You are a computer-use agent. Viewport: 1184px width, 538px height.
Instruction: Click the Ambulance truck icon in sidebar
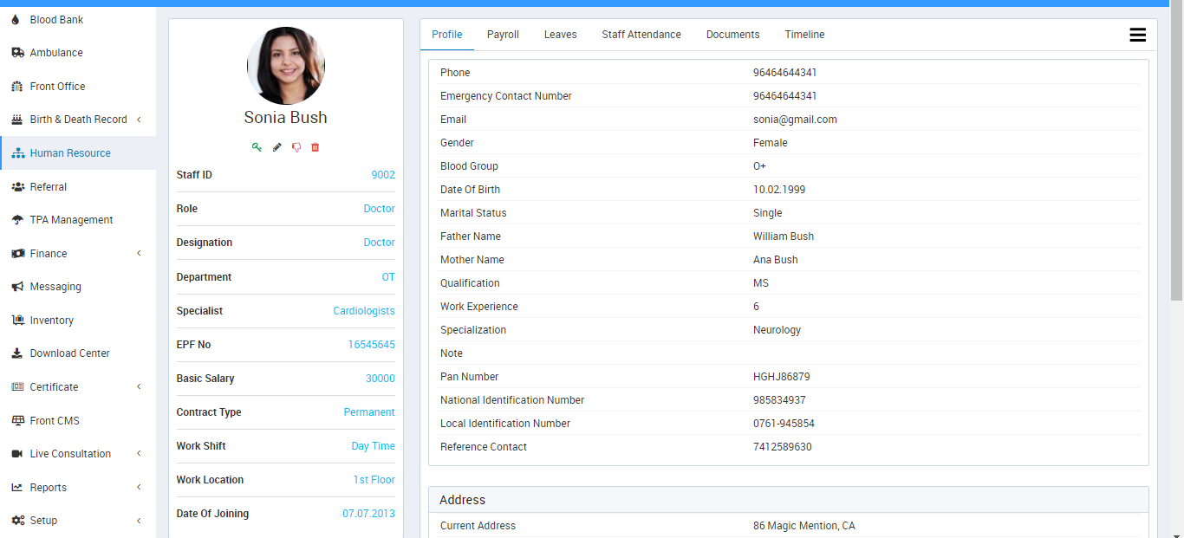17,53
